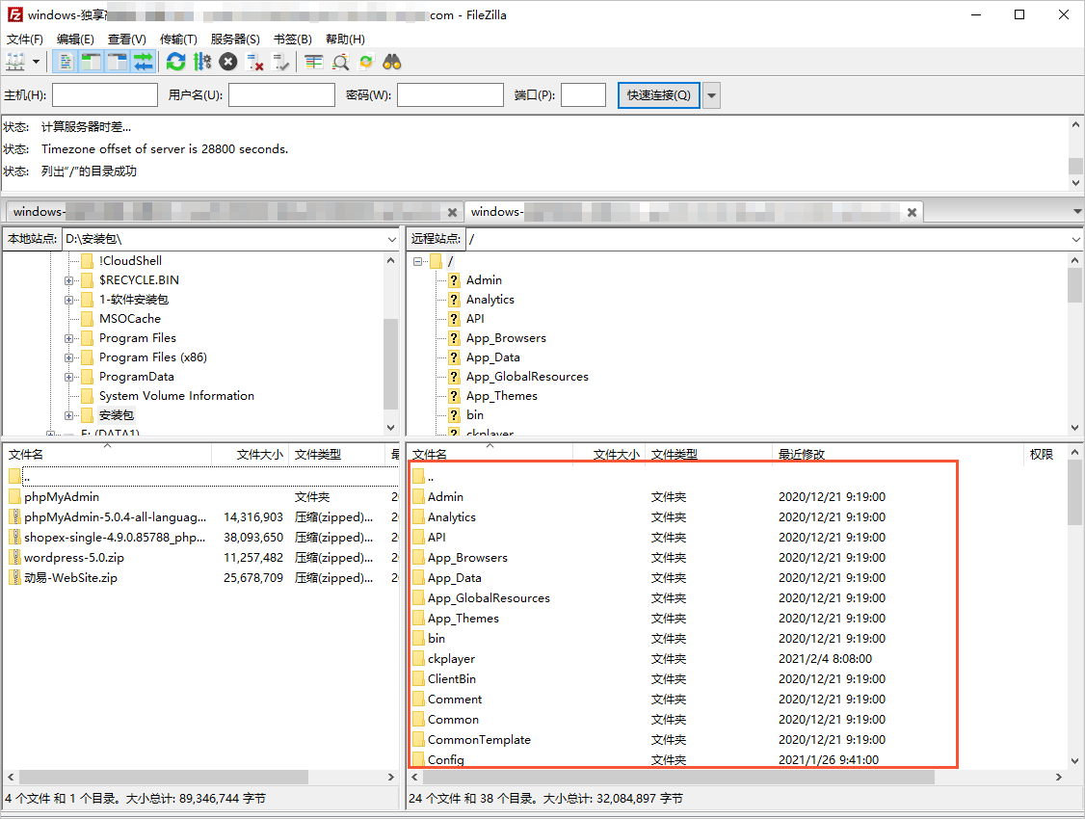Open local site path dropdown
Image resolution: width=1085 pixels, height=819 pixels.
[391, 239]
